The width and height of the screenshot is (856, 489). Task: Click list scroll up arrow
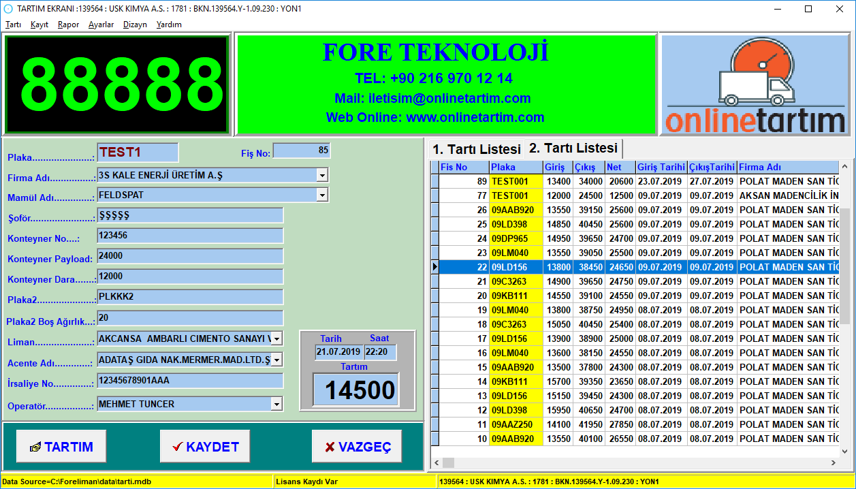coord(845,167)
